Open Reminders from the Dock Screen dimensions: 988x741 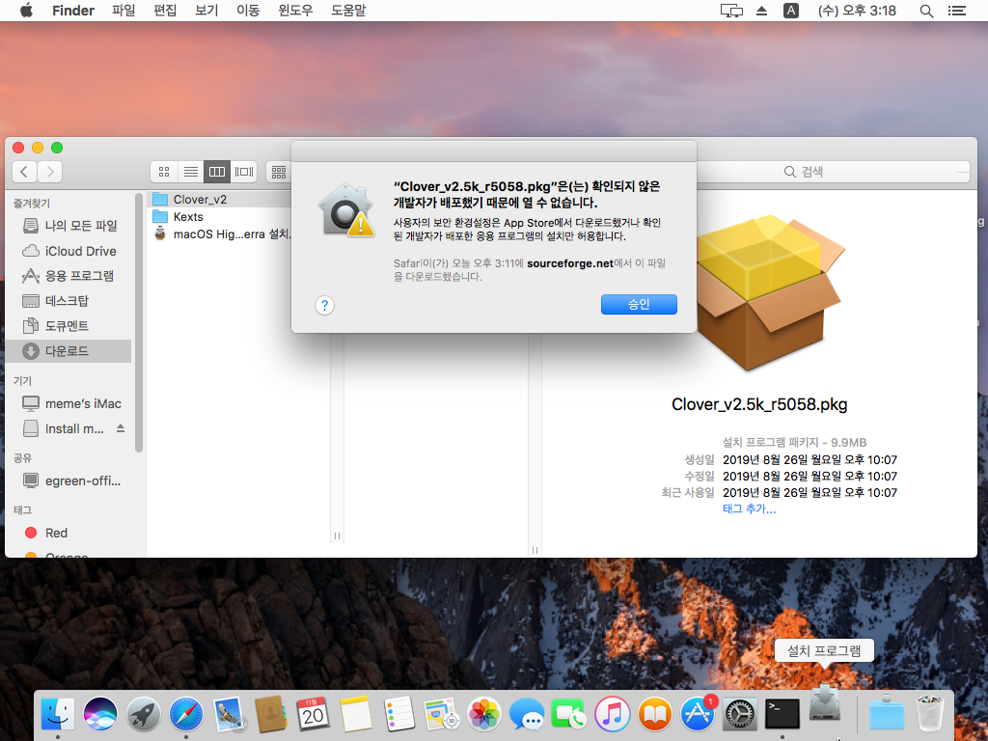click(398, 715)
